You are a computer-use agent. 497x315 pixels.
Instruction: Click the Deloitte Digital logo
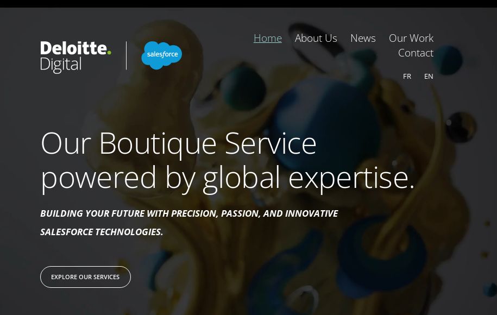coord(76,56)
